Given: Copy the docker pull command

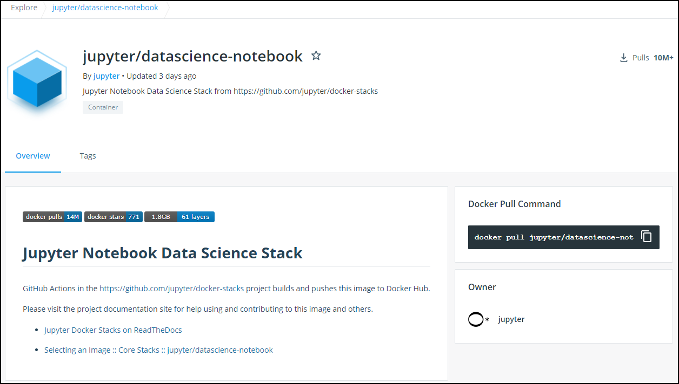Looking at the screenshot, I should point(647,237).
